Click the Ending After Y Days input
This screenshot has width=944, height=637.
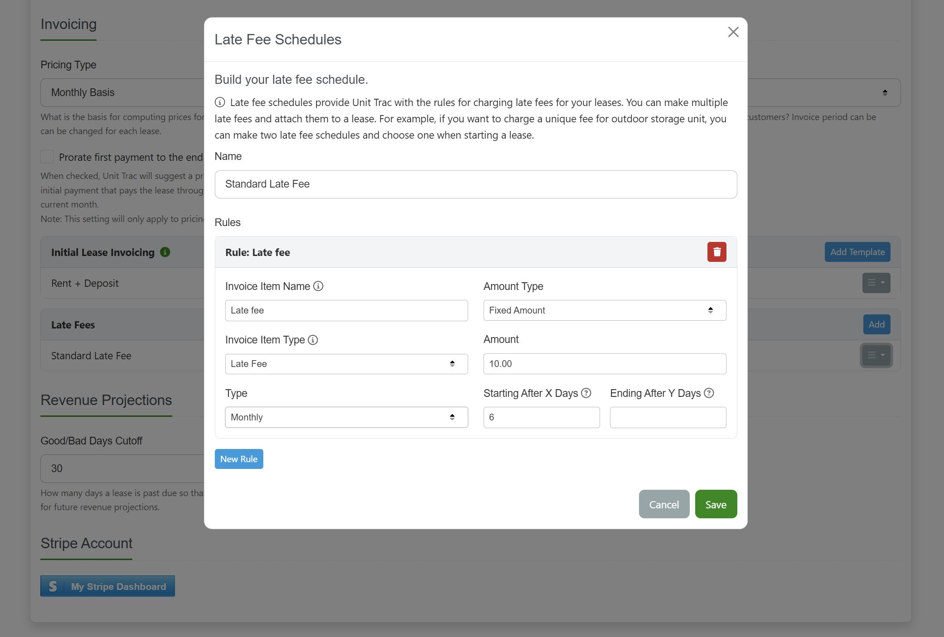668,417
